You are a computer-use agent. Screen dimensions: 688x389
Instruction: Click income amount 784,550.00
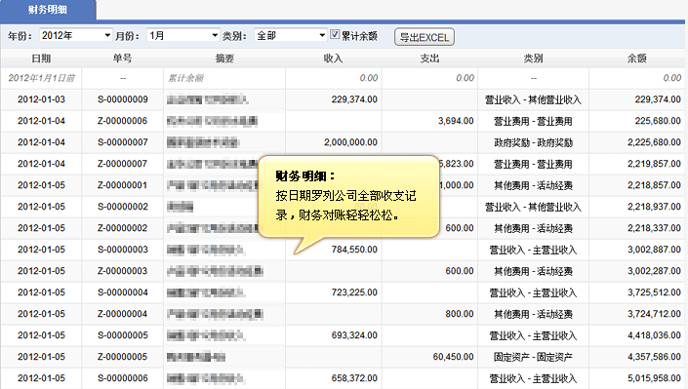354,250
